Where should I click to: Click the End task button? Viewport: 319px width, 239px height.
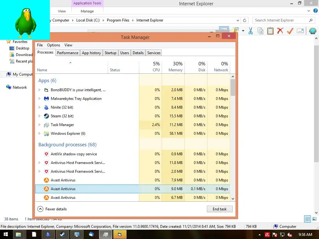[220, 209]
